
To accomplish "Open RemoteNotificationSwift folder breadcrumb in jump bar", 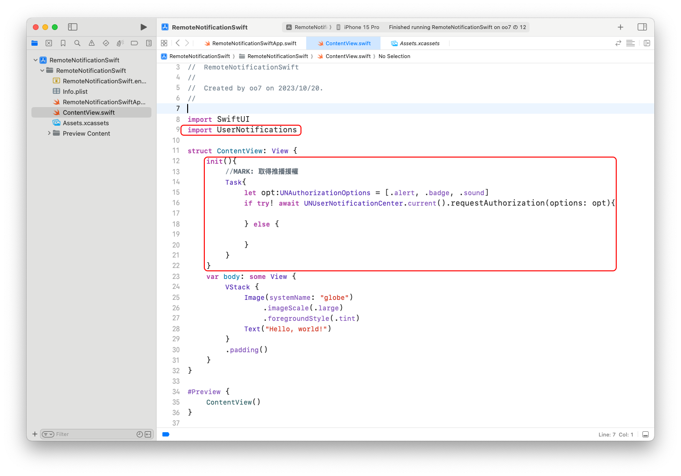I will tap(274, 56).
